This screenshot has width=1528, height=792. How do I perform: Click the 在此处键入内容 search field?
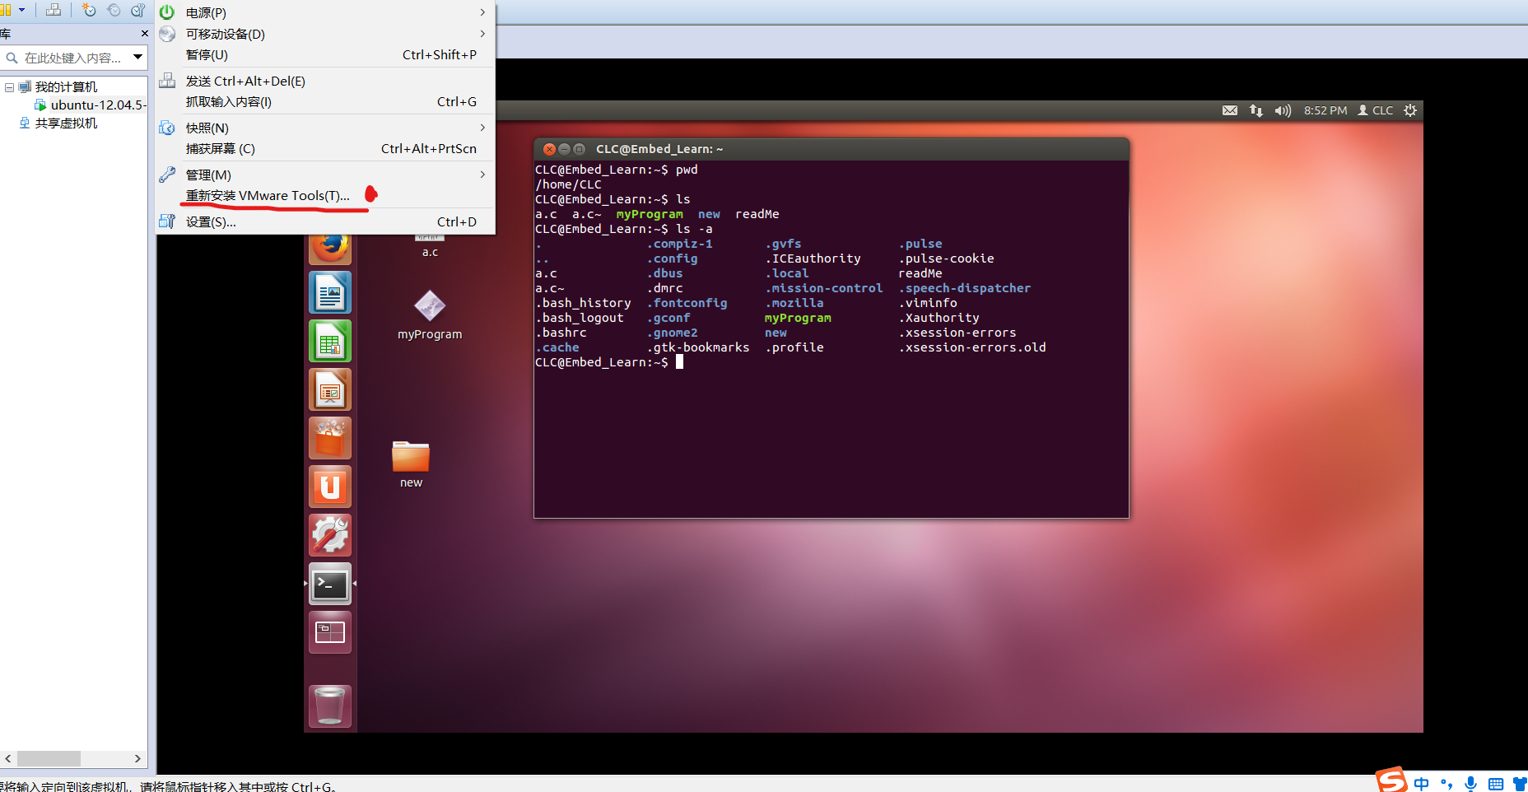click(74, 58)
